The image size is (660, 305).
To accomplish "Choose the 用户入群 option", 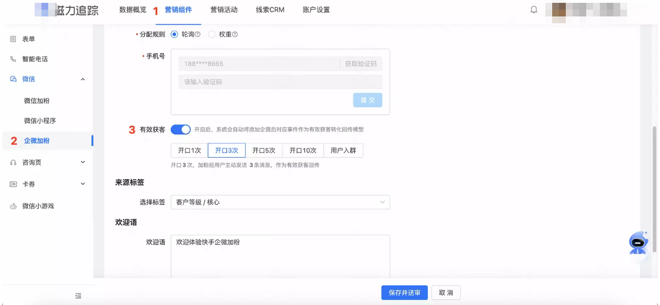I will click(x=343, y=150).
